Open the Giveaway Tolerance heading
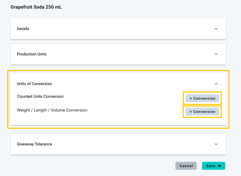 pos(35,144)
